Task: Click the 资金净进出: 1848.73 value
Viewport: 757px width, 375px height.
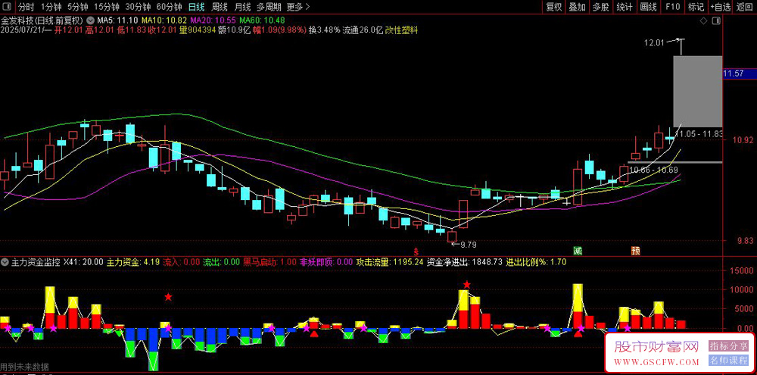Action: 465,262
